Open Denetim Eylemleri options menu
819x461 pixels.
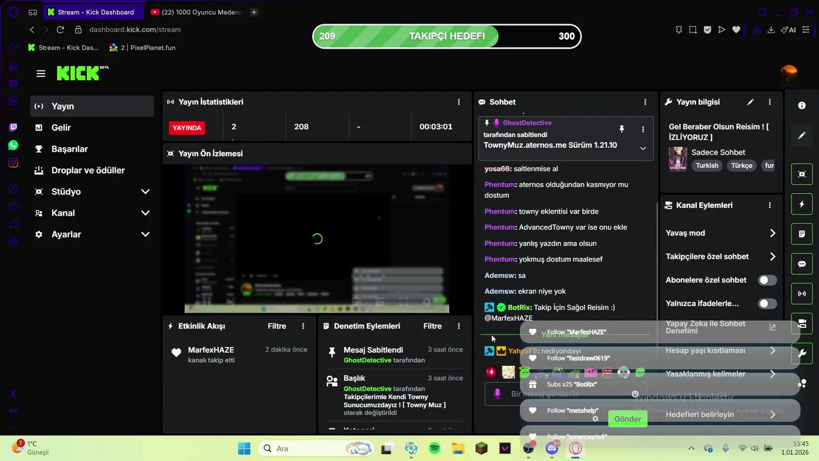[459, 326]
